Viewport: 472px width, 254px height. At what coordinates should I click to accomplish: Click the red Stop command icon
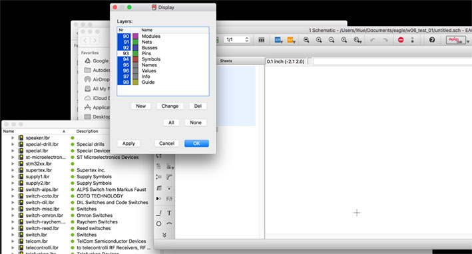pyautogui.click(x=401, y=40)
